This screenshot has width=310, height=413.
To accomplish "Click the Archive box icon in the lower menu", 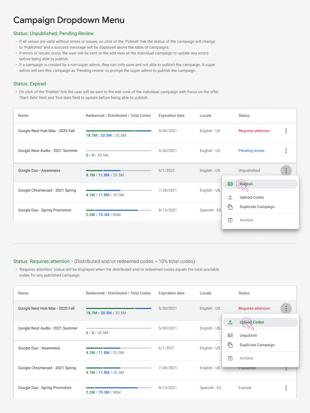I will click(x=230, y=358).
